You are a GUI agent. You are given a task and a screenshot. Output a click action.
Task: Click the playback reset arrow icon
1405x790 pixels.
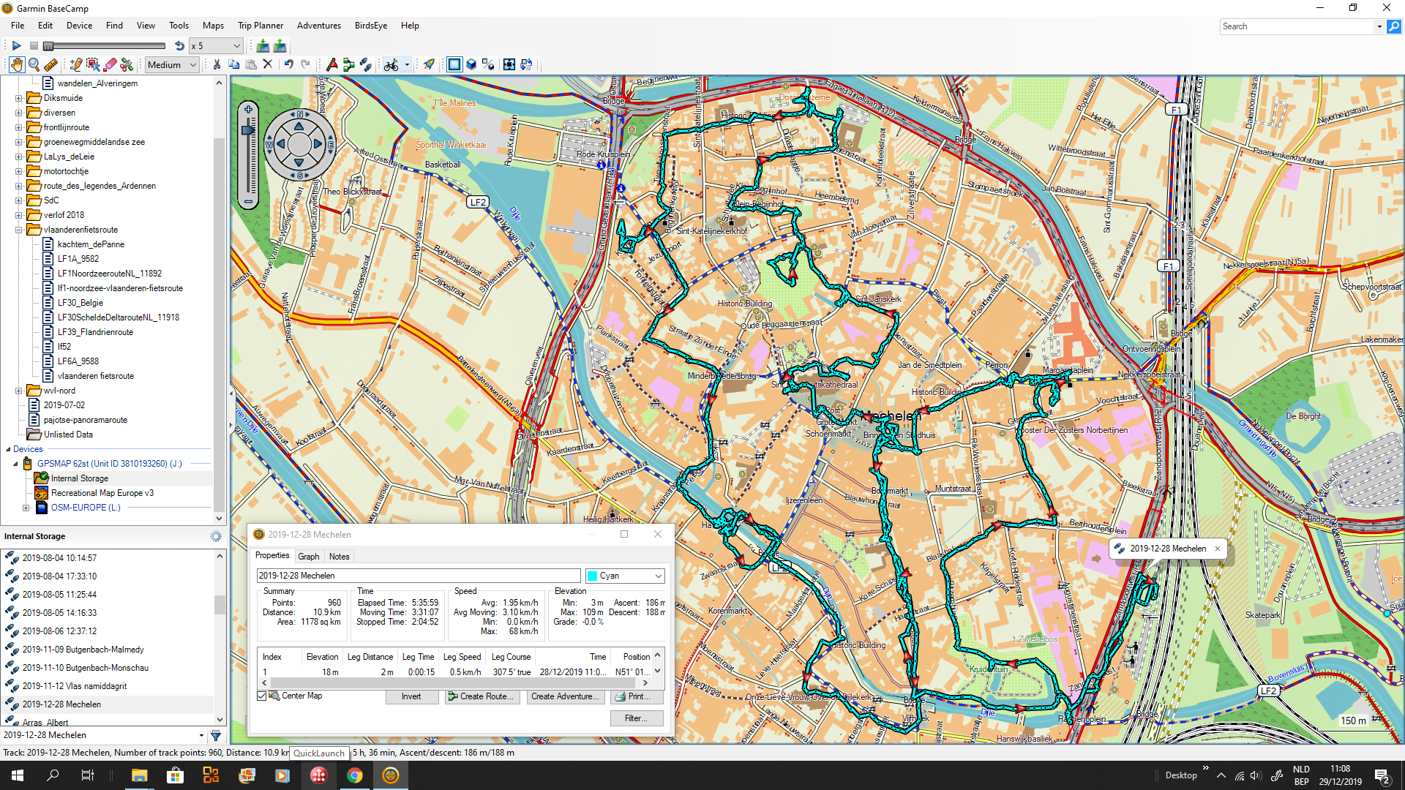179,46
